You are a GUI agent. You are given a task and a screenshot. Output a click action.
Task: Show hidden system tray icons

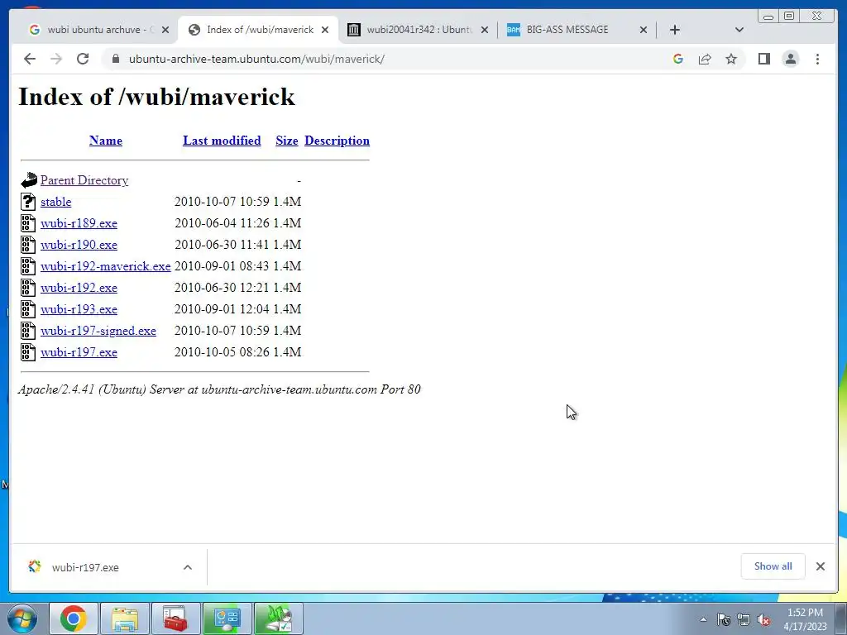703,619
